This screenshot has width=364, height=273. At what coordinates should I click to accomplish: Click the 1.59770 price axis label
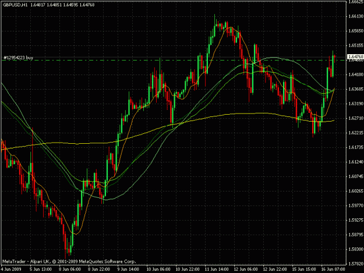[356, 205]
